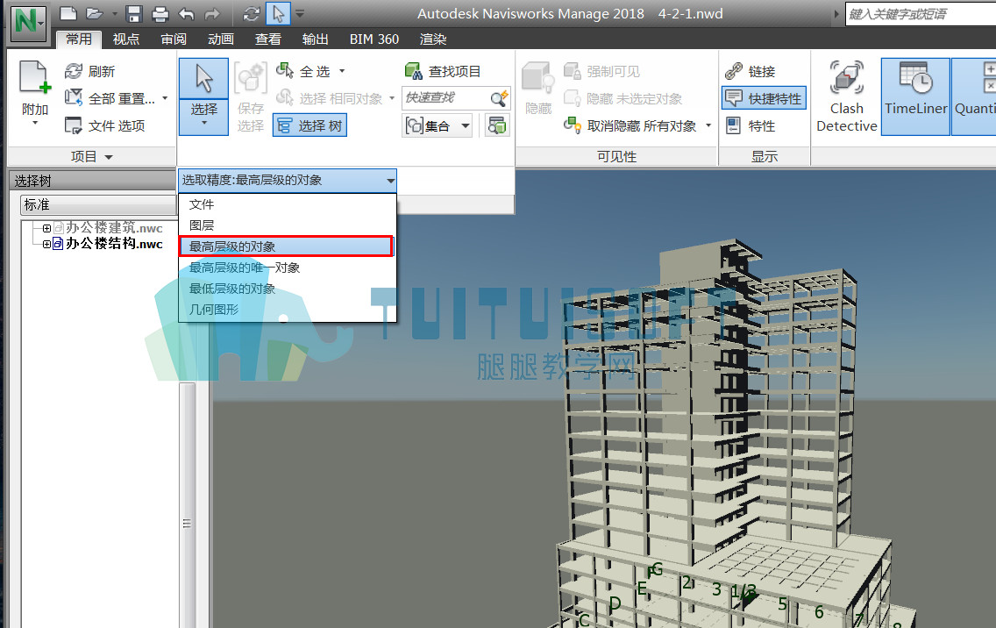Save the file using toolbar icon

(x=133, y=13)
